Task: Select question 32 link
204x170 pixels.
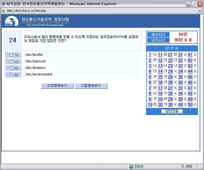Action: pos(180,60)
